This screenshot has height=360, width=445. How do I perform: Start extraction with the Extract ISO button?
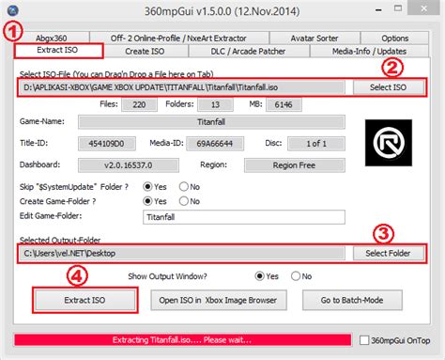[x=84, y=300]
